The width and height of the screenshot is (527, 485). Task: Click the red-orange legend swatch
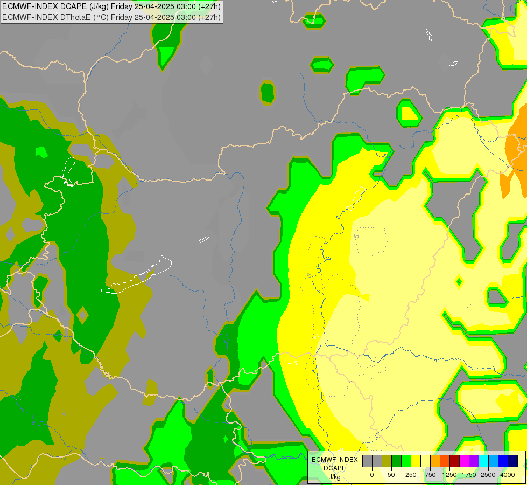click(x=445, y=461)
